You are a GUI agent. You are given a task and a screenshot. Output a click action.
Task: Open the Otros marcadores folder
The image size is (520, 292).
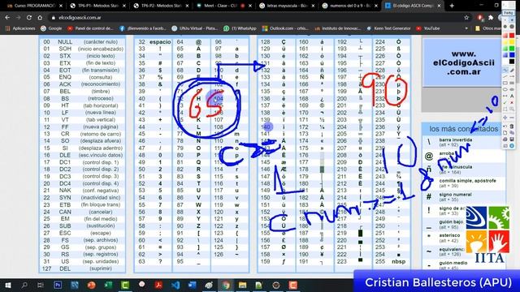487,28
